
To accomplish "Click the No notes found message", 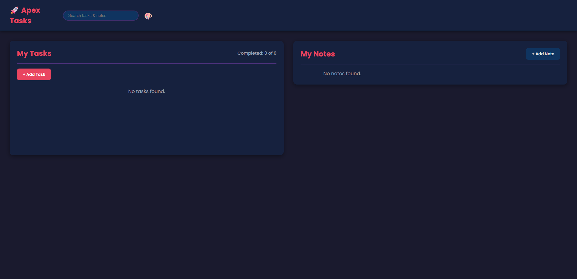I will click(x=342, y=74).
